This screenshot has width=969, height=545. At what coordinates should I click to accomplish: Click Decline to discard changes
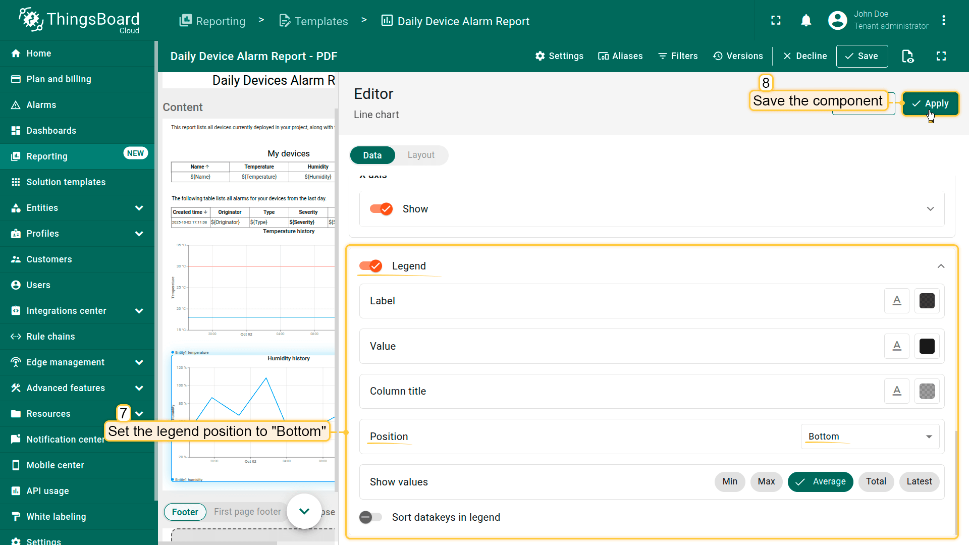pos(804,56)
